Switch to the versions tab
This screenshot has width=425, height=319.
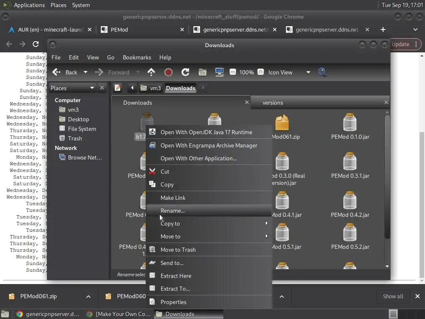point(273,103)
